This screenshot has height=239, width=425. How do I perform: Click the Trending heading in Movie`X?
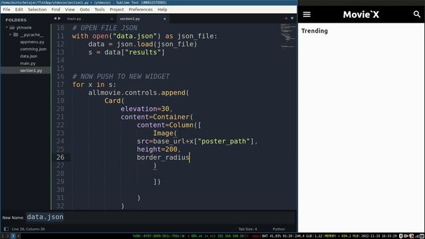(x=314, y=31)
